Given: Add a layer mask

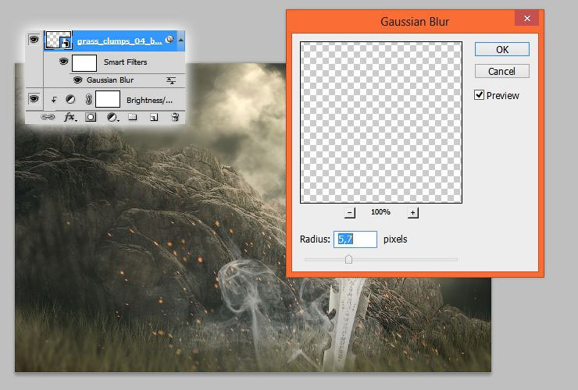Looking at the screenshot, I should coord(91,118).
